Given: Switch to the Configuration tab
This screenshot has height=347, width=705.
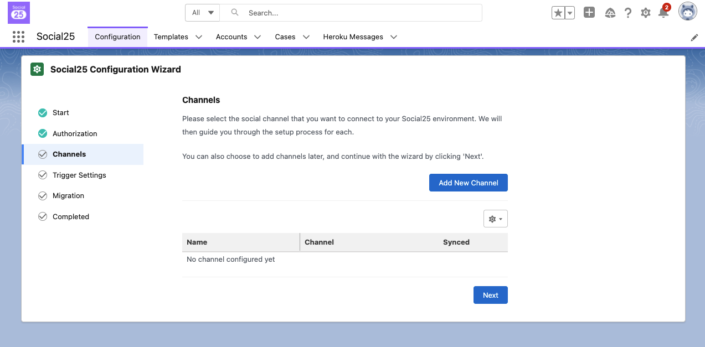Looking at the screenshot, I should 117,37.
